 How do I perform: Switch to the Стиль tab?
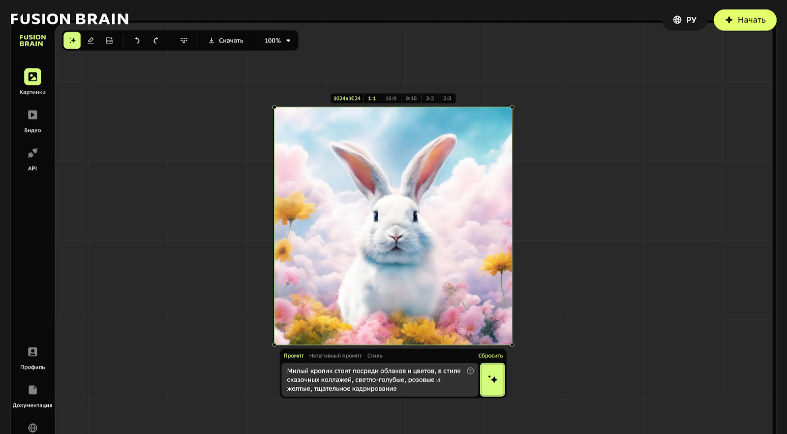375,356
